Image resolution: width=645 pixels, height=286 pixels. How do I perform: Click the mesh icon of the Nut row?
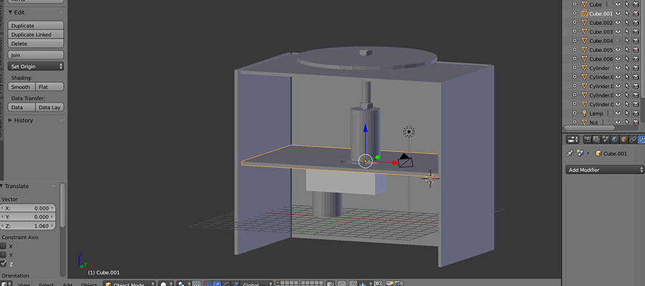point(585,122)
